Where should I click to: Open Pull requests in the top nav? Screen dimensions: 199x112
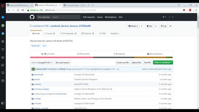click(89, 17)
